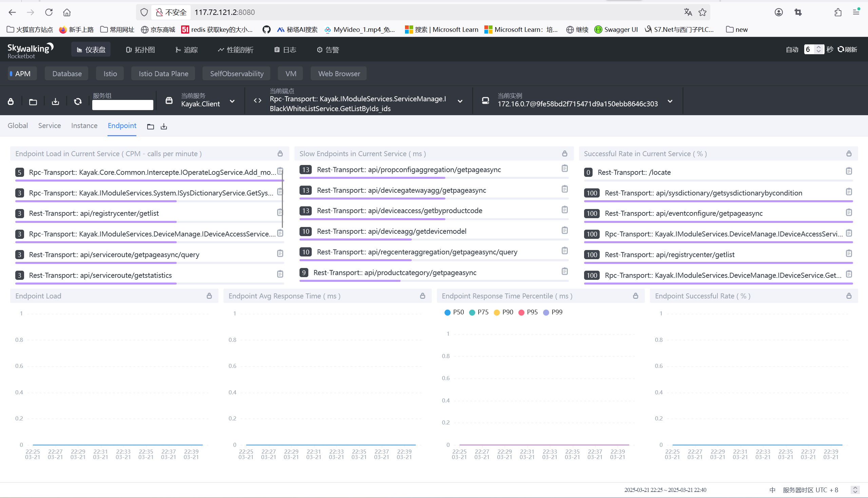868x498 pixels.
Task: Toggle 自动 auto refresh
Action: point(792,49)
